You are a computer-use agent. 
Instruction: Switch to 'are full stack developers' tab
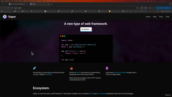click(18, 4)
